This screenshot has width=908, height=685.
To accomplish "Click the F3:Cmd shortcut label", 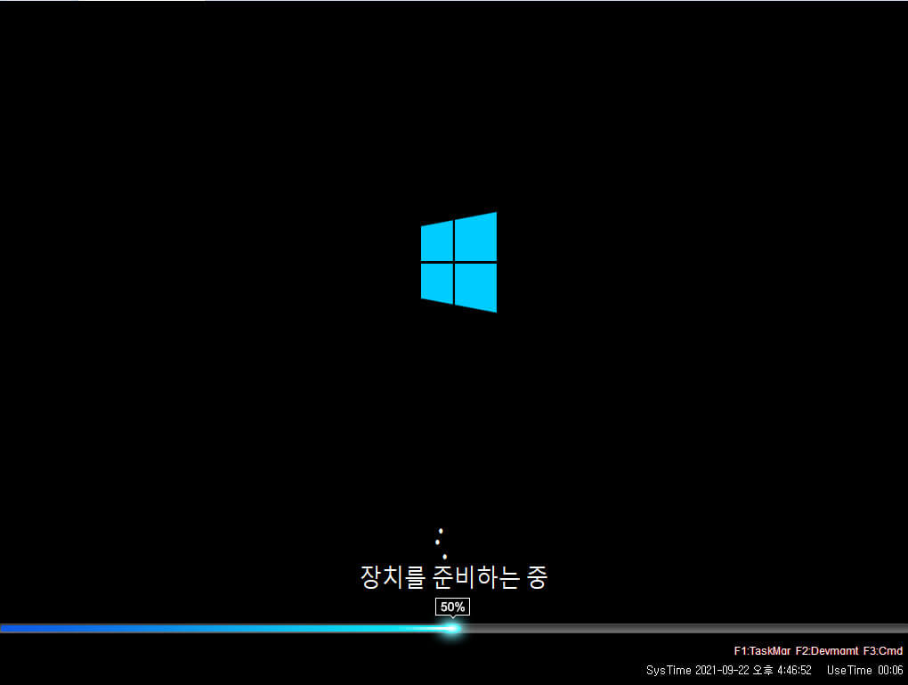I will (x=882, y=651).
